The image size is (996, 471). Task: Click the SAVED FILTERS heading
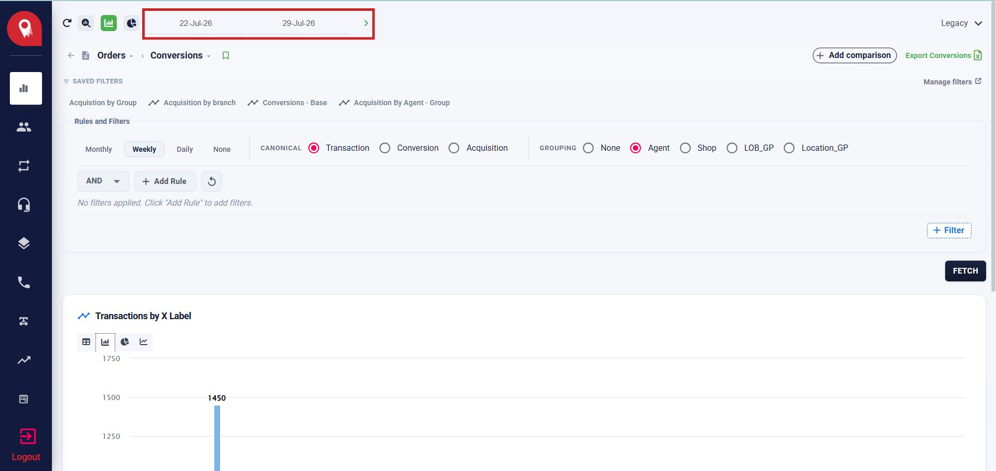coord(98,81)
